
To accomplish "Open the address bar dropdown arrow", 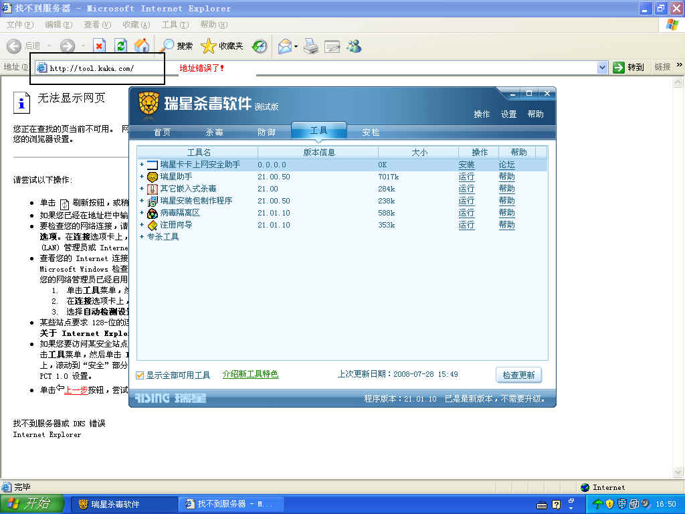I will tap(602, 68).
